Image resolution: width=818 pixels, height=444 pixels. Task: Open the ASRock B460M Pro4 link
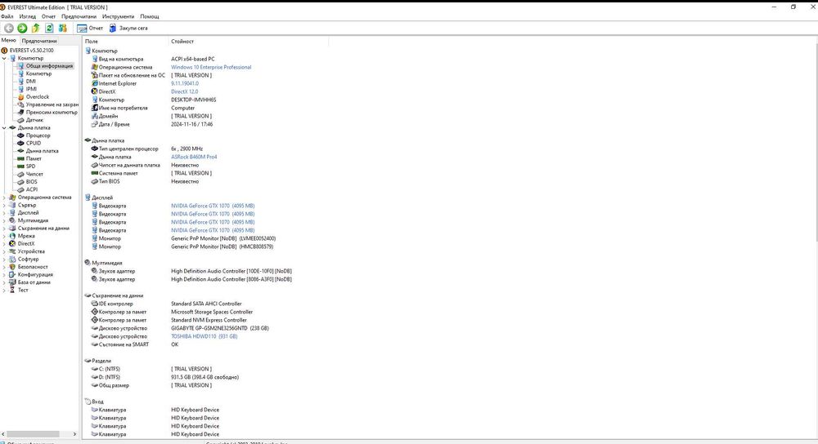click(194, 157)
